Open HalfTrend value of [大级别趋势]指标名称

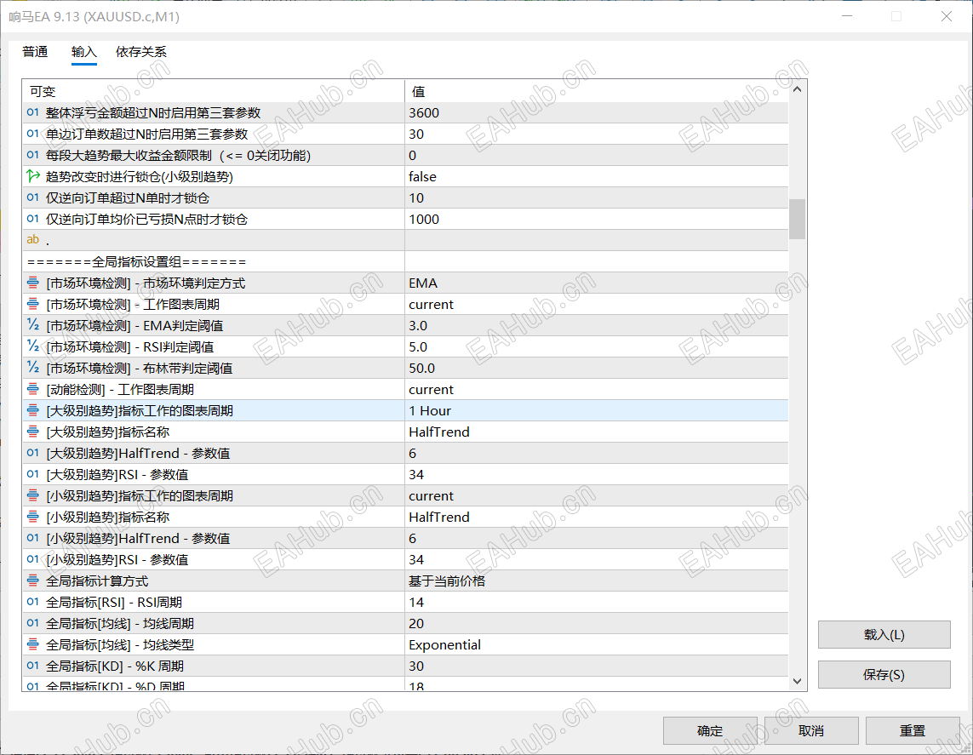(597, 432)
